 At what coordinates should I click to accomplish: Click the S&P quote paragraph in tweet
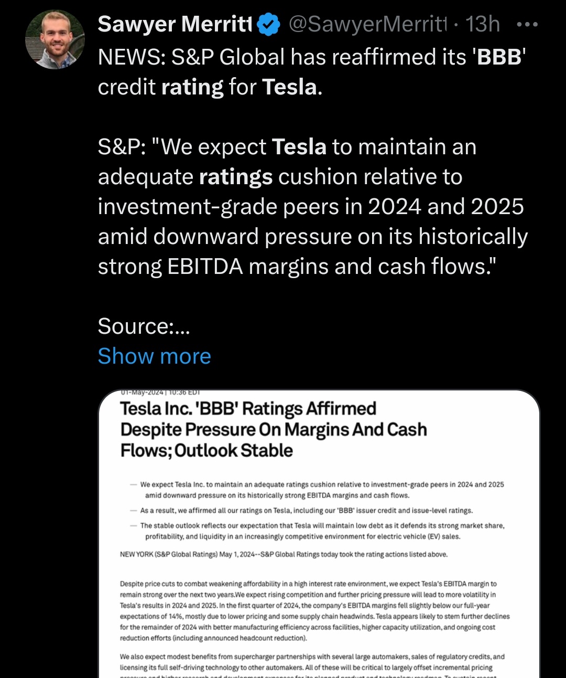pyautogui.click(x=312, y=207)
